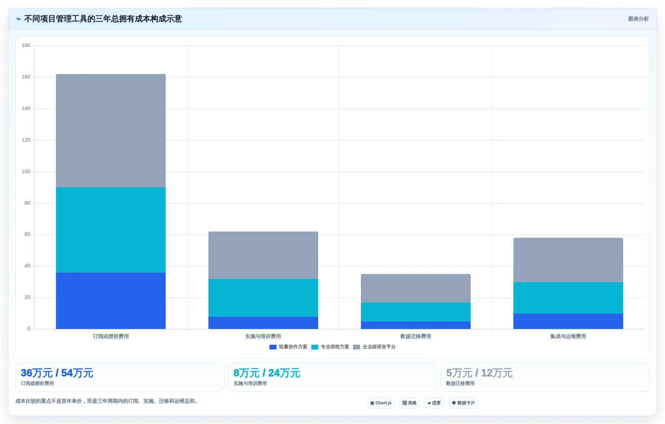Image resolution: width=665 pixels, height=424 pixels.
Task: Toggle the 专业排程方案 legend color box
Action: 315,347
